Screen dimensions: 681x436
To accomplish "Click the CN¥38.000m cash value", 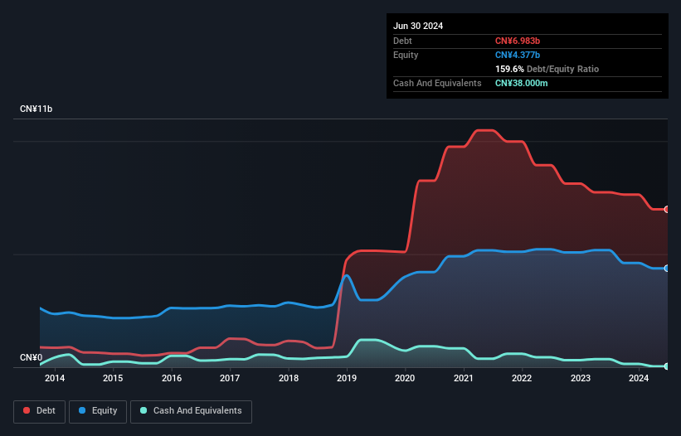I will 521,83.
